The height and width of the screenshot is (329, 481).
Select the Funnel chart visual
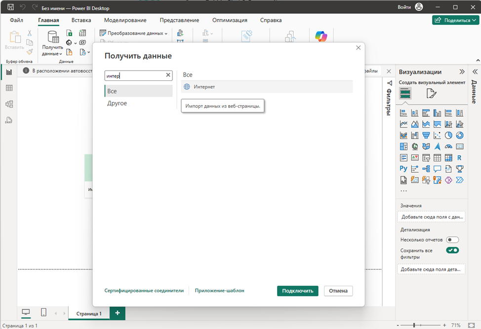pos(426,135)
